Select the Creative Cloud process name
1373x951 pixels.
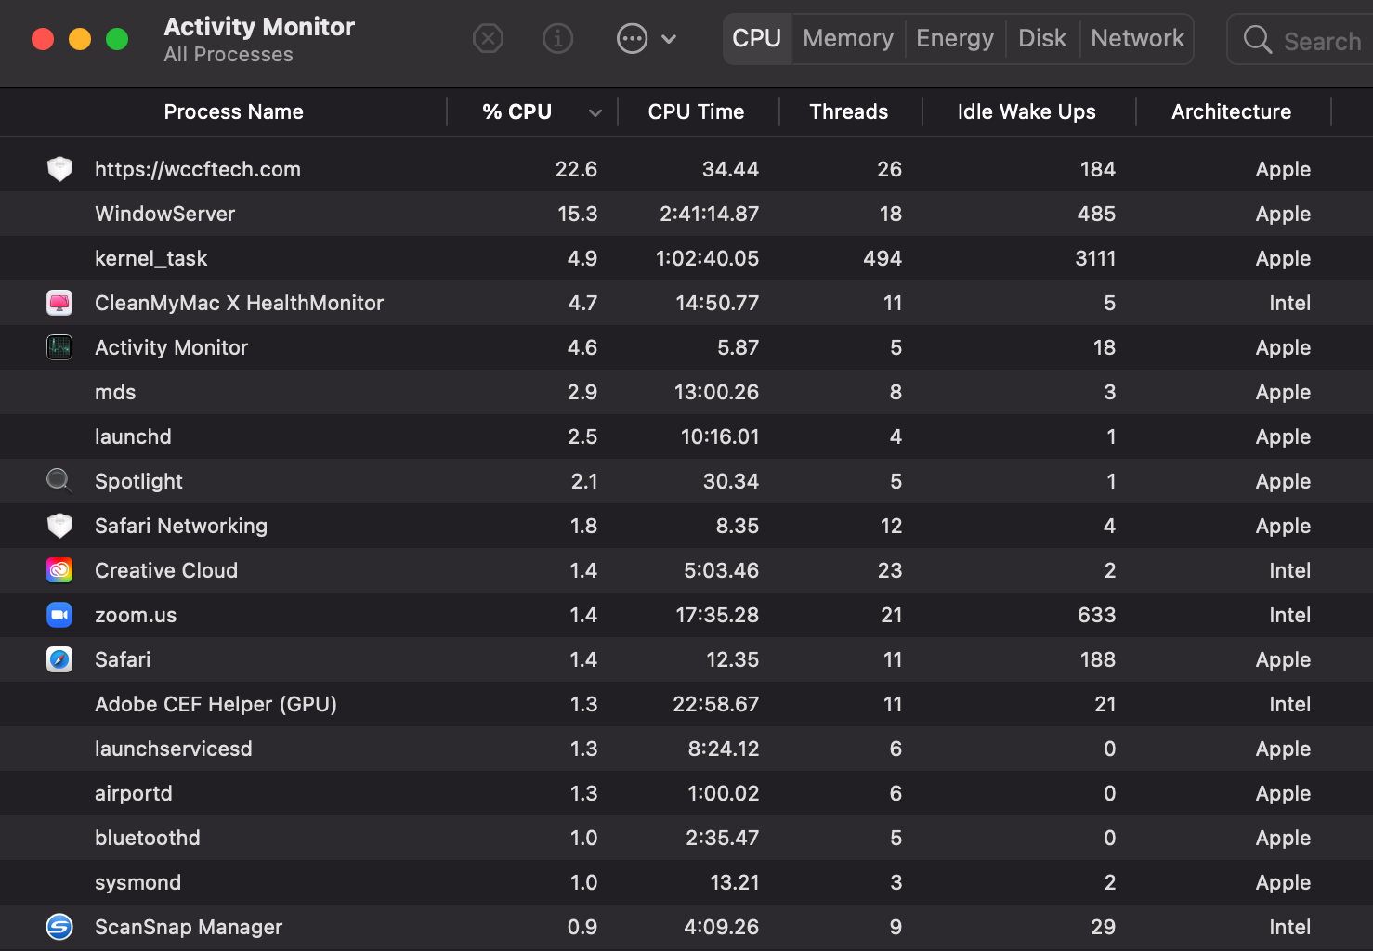[x=166, y=570]
